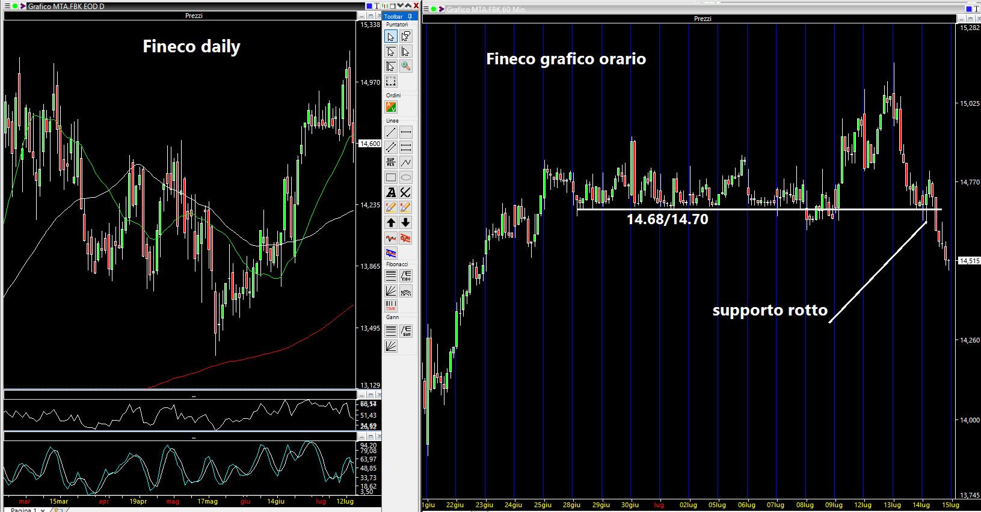Select the pointer with note balloon tool
Screen dimensions: 981x512
[x=406, y=37]
